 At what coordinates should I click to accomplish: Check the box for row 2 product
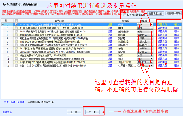(x=16, y=28)
